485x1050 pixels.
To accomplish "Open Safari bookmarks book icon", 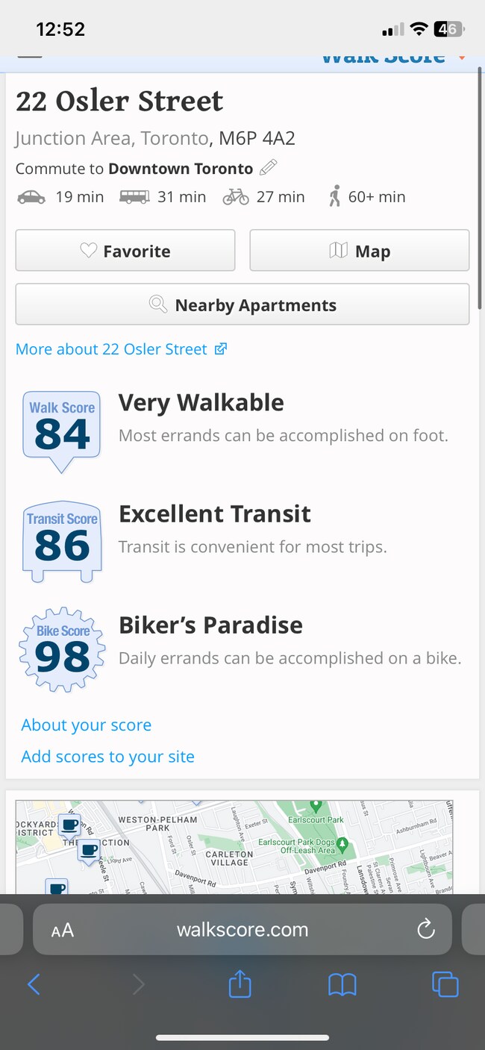I will [342, 985].
